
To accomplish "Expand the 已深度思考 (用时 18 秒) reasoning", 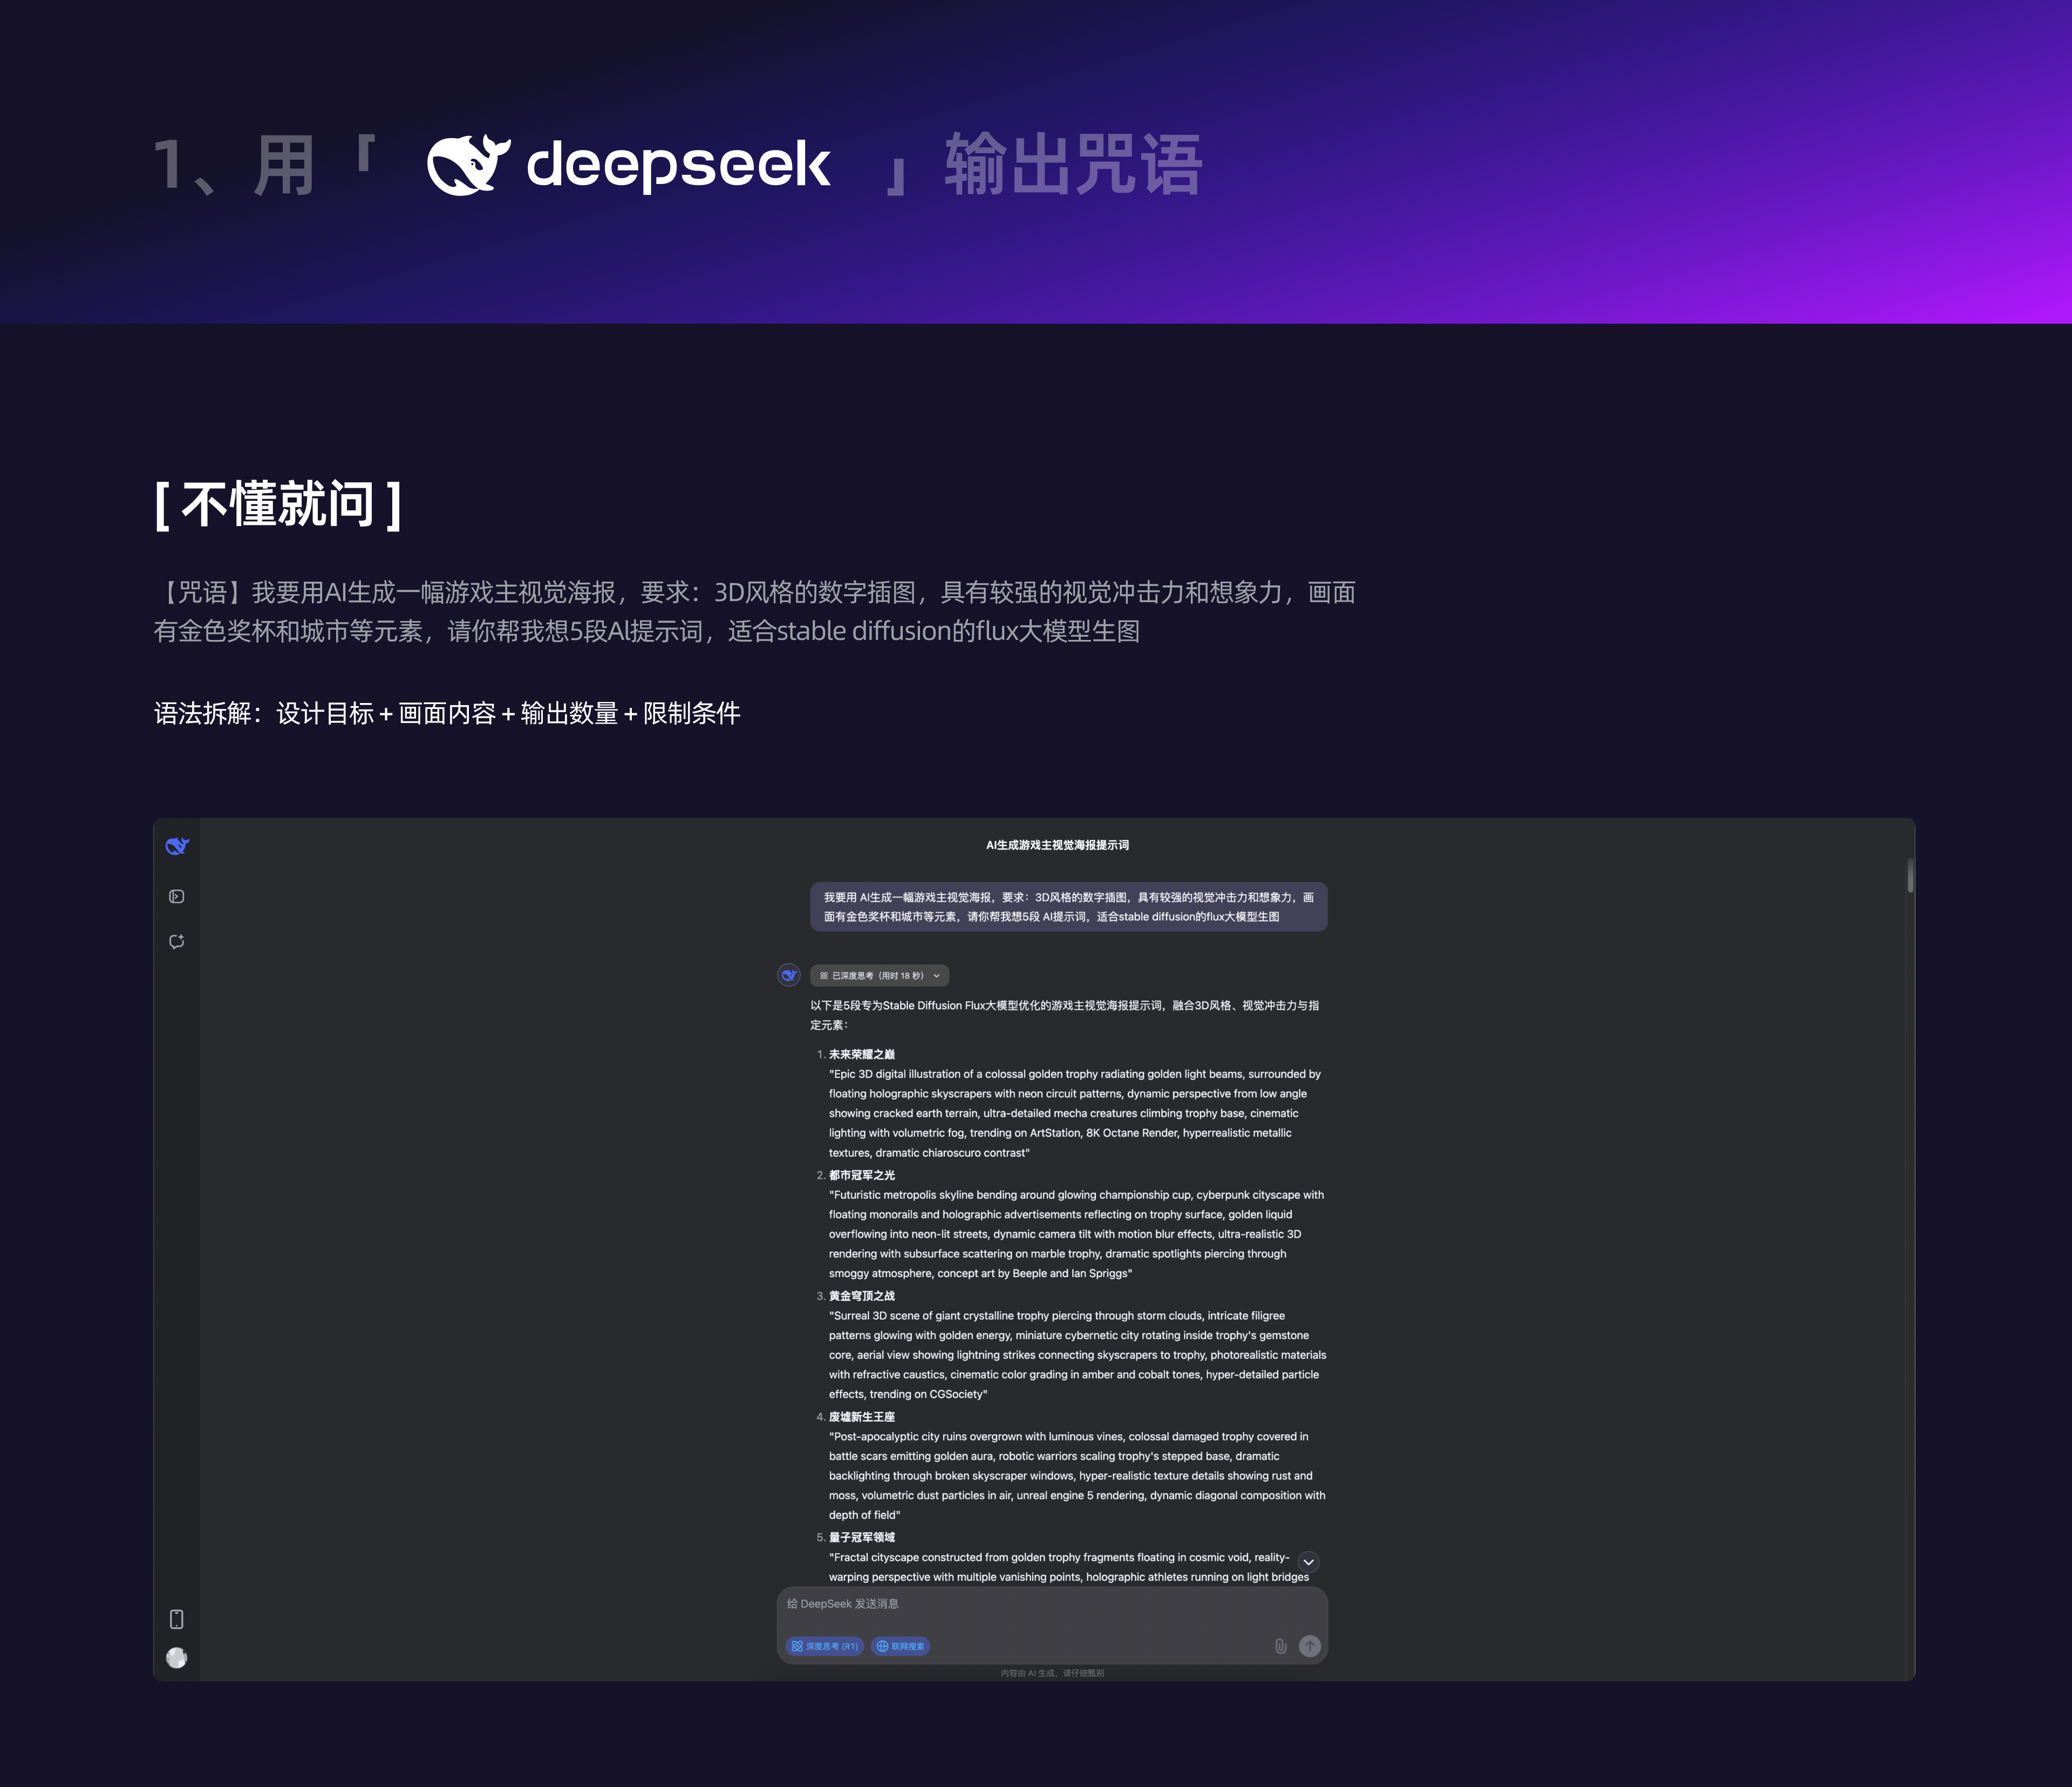I will click(x=880, y=975).
